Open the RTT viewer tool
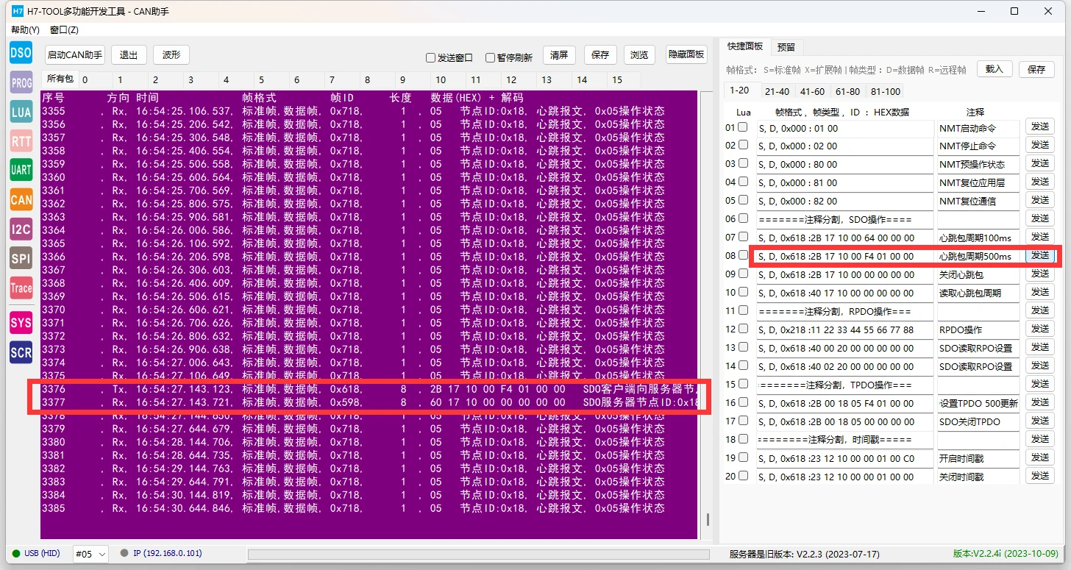 21,140
